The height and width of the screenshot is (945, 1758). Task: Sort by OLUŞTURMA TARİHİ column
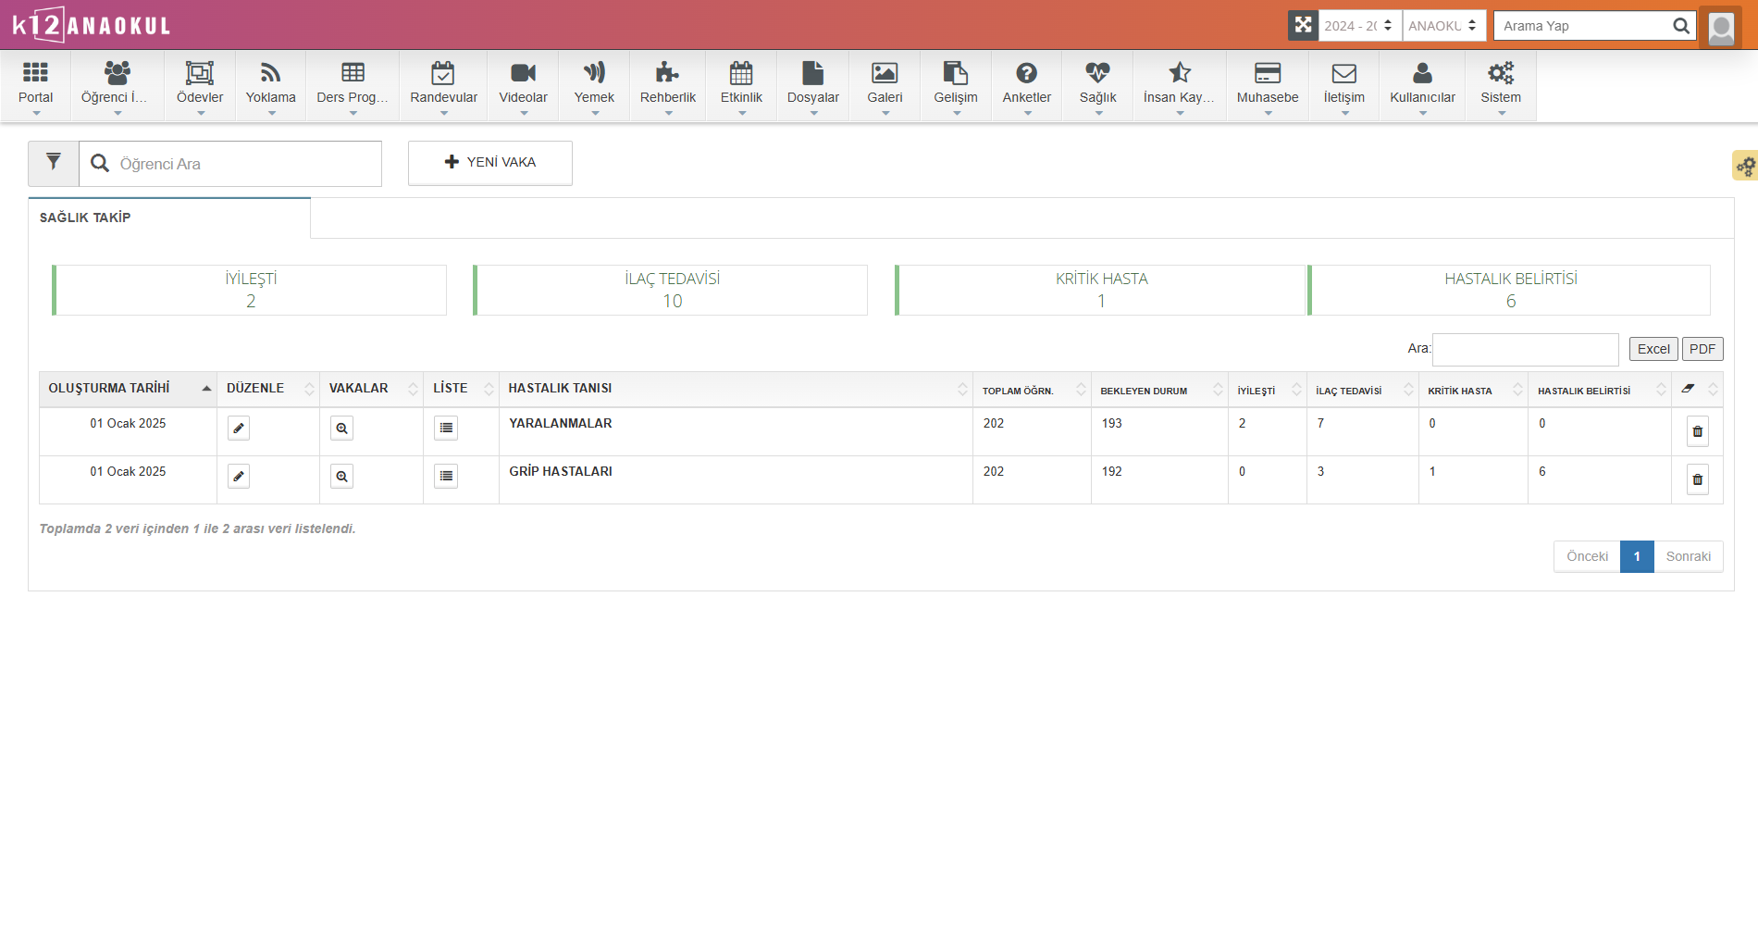(128, 389)
